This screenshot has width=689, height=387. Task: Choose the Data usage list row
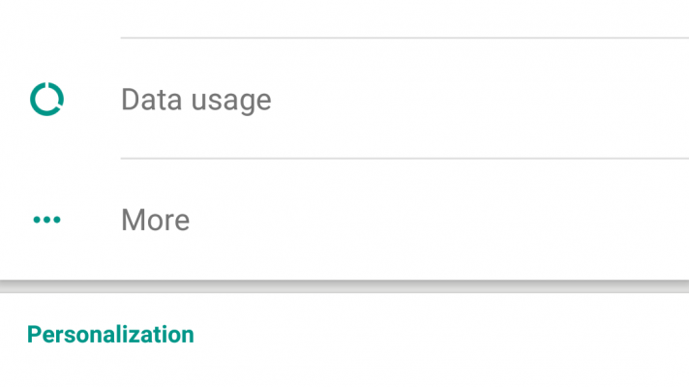tap(387, 99)
